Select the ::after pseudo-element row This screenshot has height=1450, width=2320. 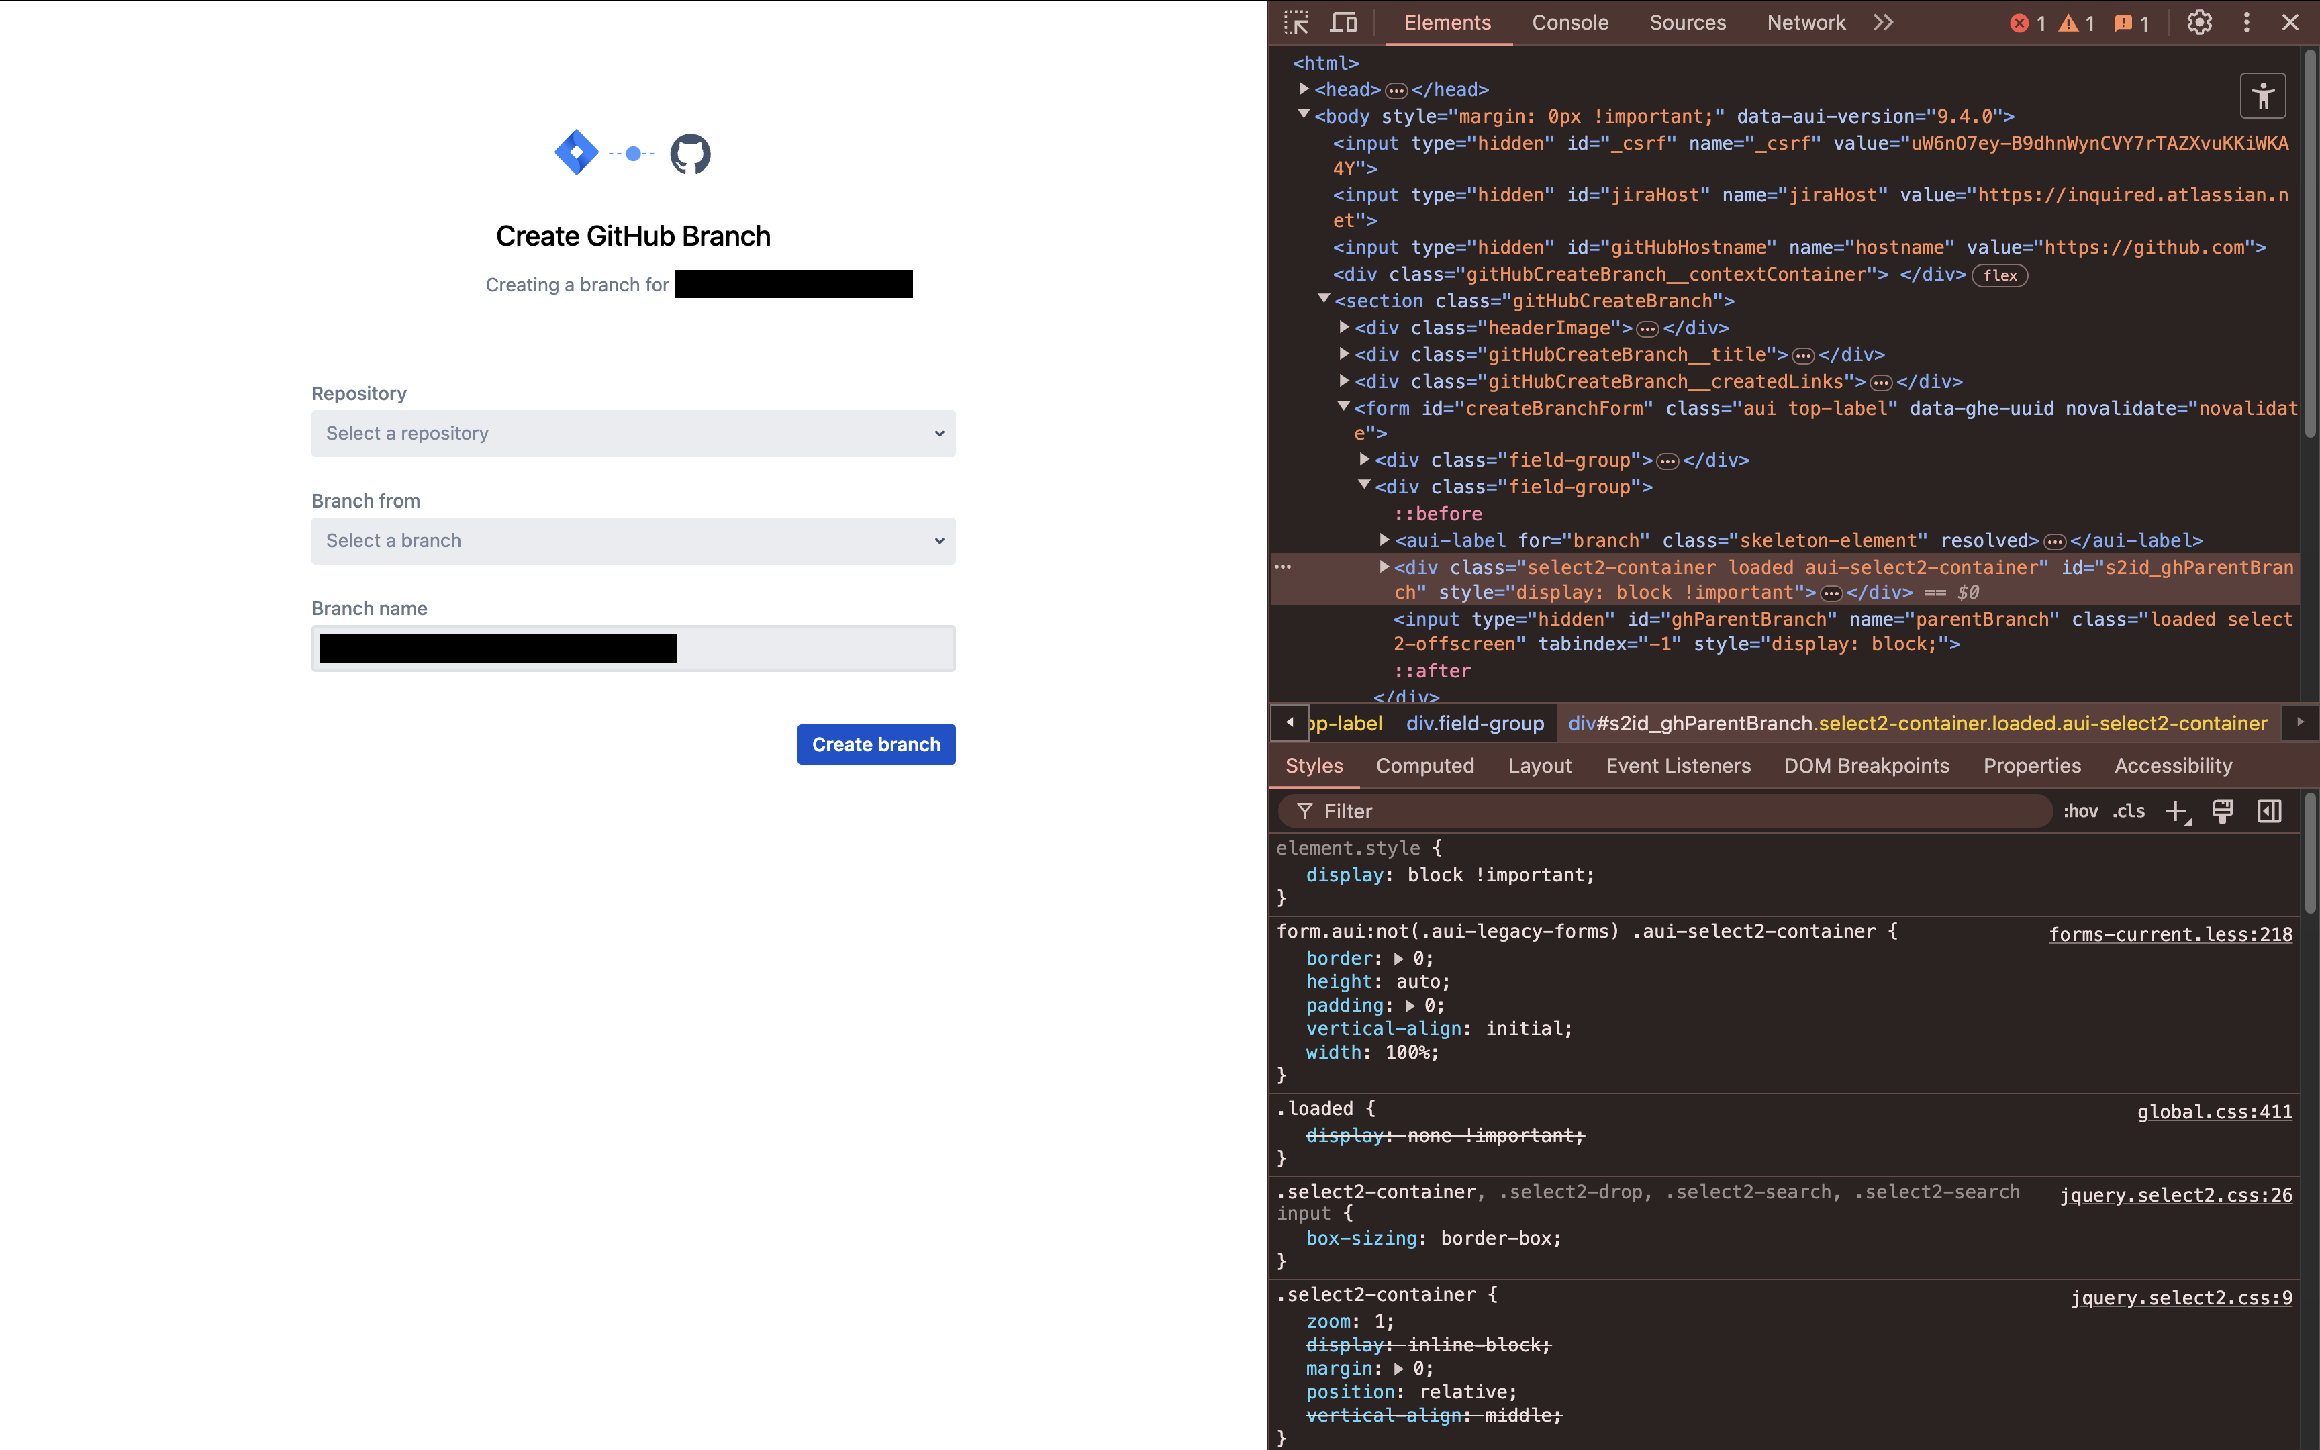click(x=1431, y=671)
